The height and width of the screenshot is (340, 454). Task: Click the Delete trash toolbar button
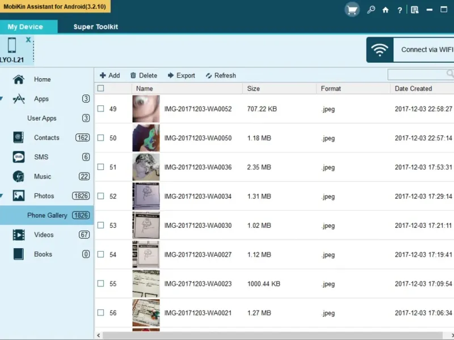(x=144, y=75)
